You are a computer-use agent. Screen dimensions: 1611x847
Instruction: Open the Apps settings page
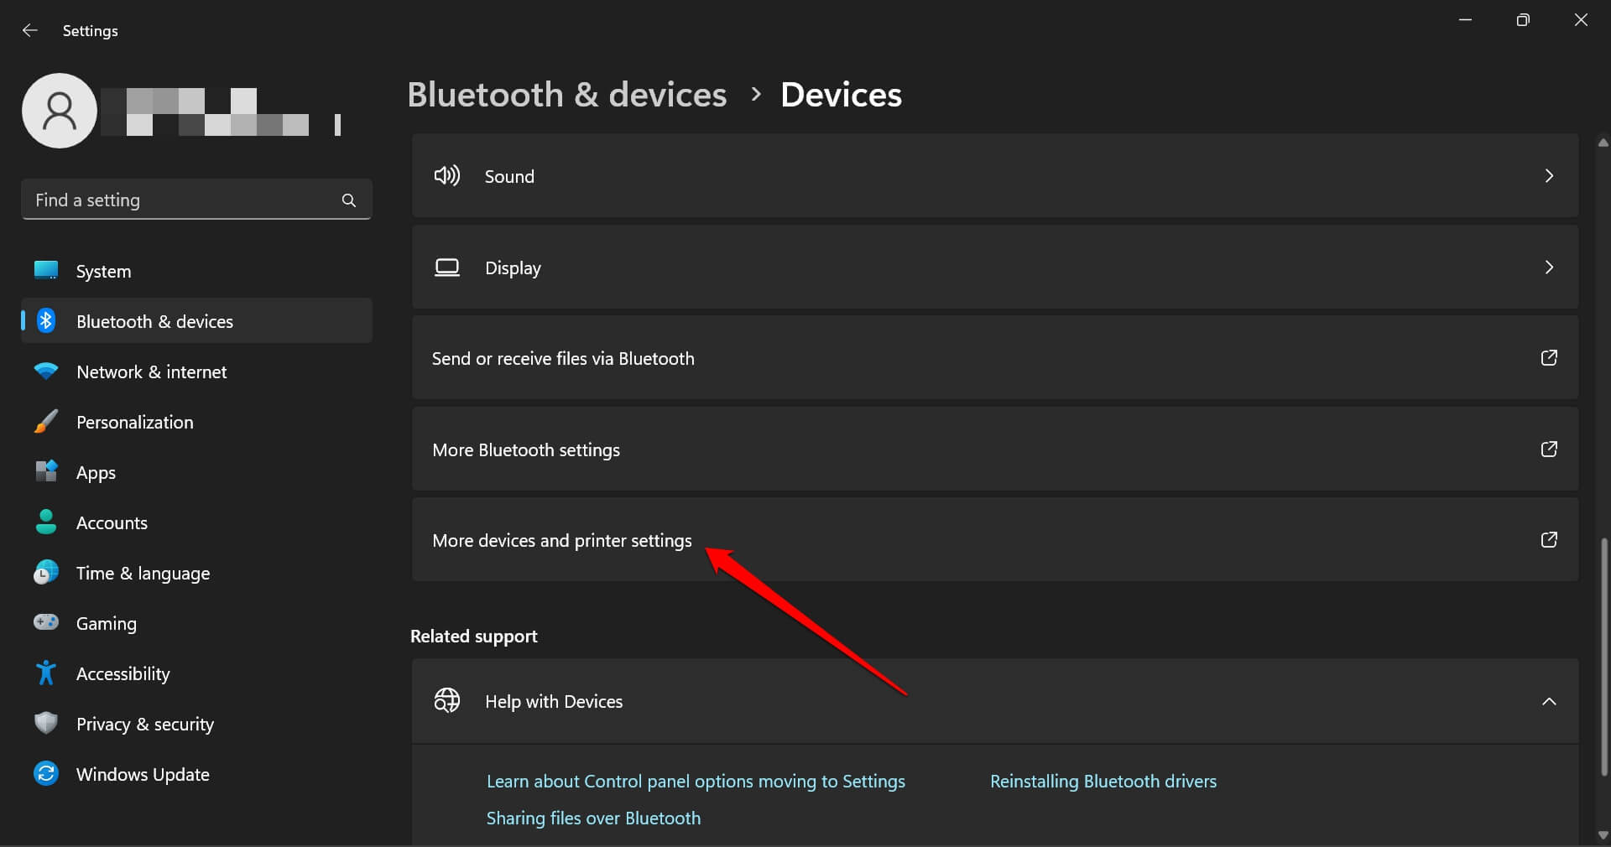point(196,472)
